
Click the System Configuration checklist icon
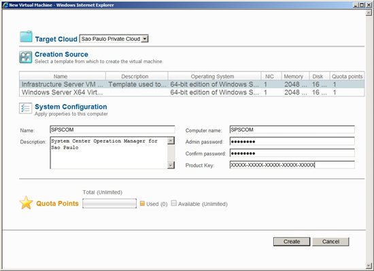26,109
